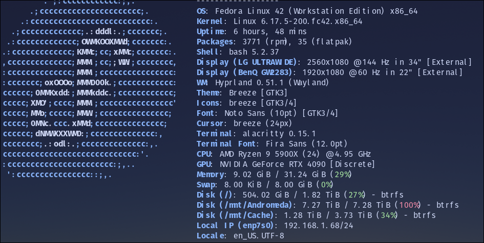
Task: Click the BenQ GW2283 display line
Action: click(x=330, y=72)
